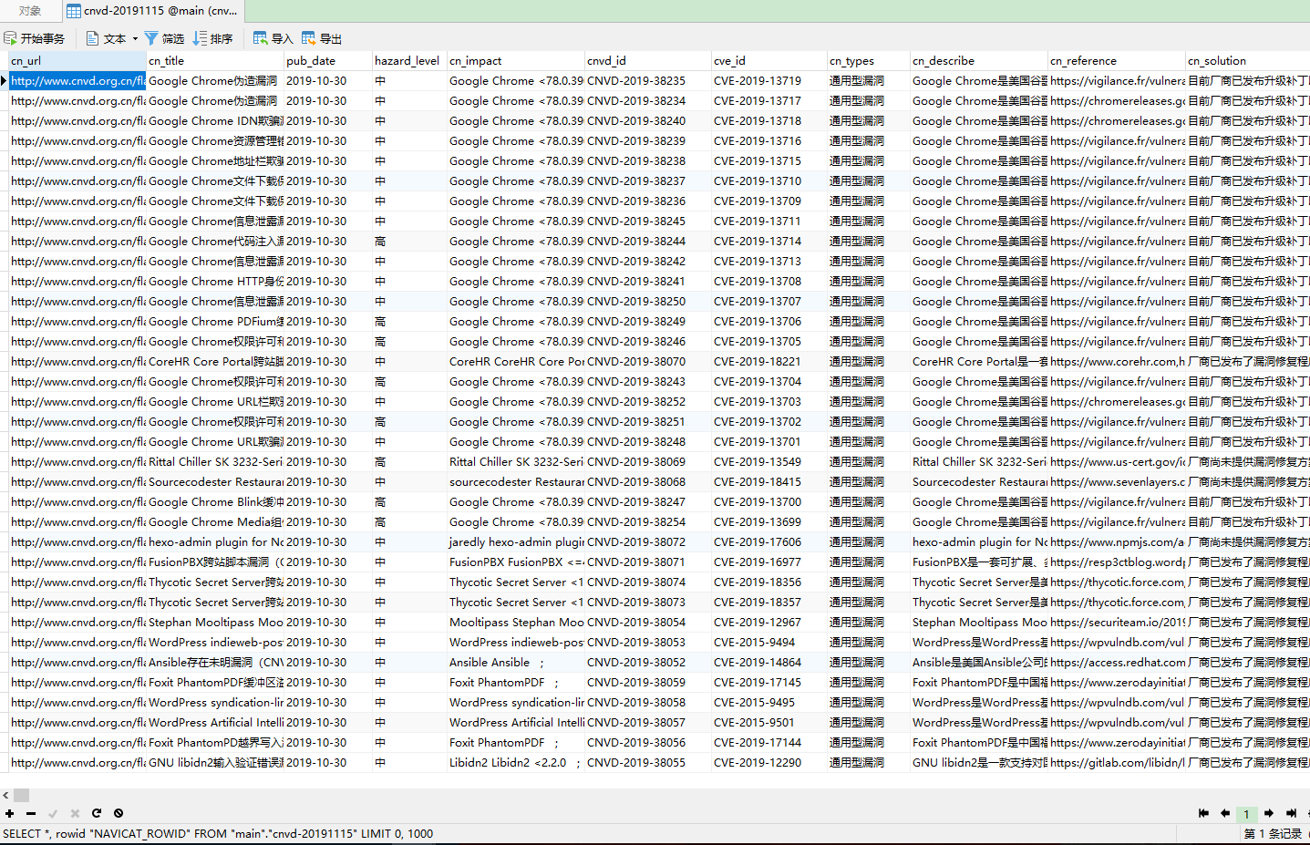Apply changes with the checkmark icon
Screen dimensions: 1310x845
(x=53, y=813)
